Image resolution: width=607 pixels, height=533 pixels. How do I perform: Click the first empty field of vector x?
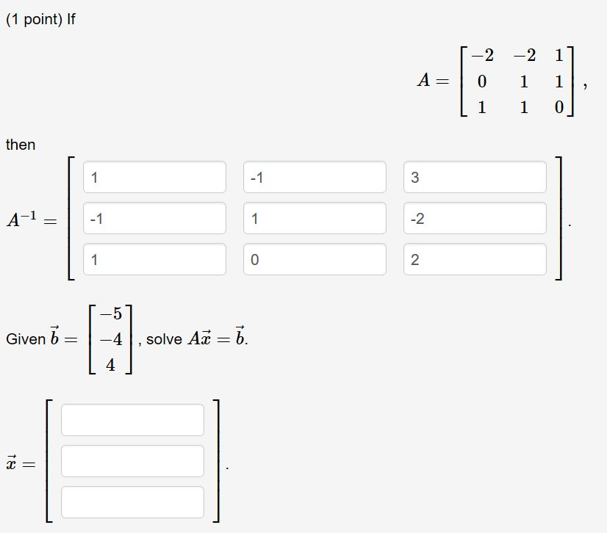[x=132, y=419]
